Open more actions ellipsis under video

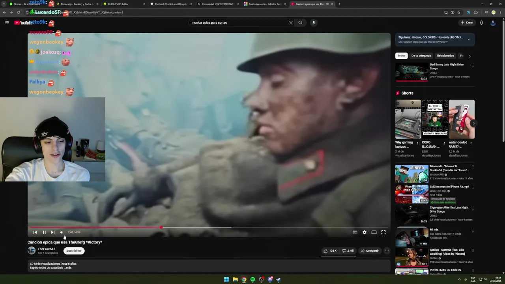(387, 251)
